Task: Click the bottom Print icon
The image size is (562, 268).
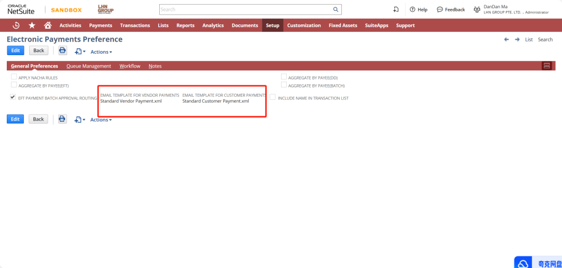Action: [x=63, y=119]
